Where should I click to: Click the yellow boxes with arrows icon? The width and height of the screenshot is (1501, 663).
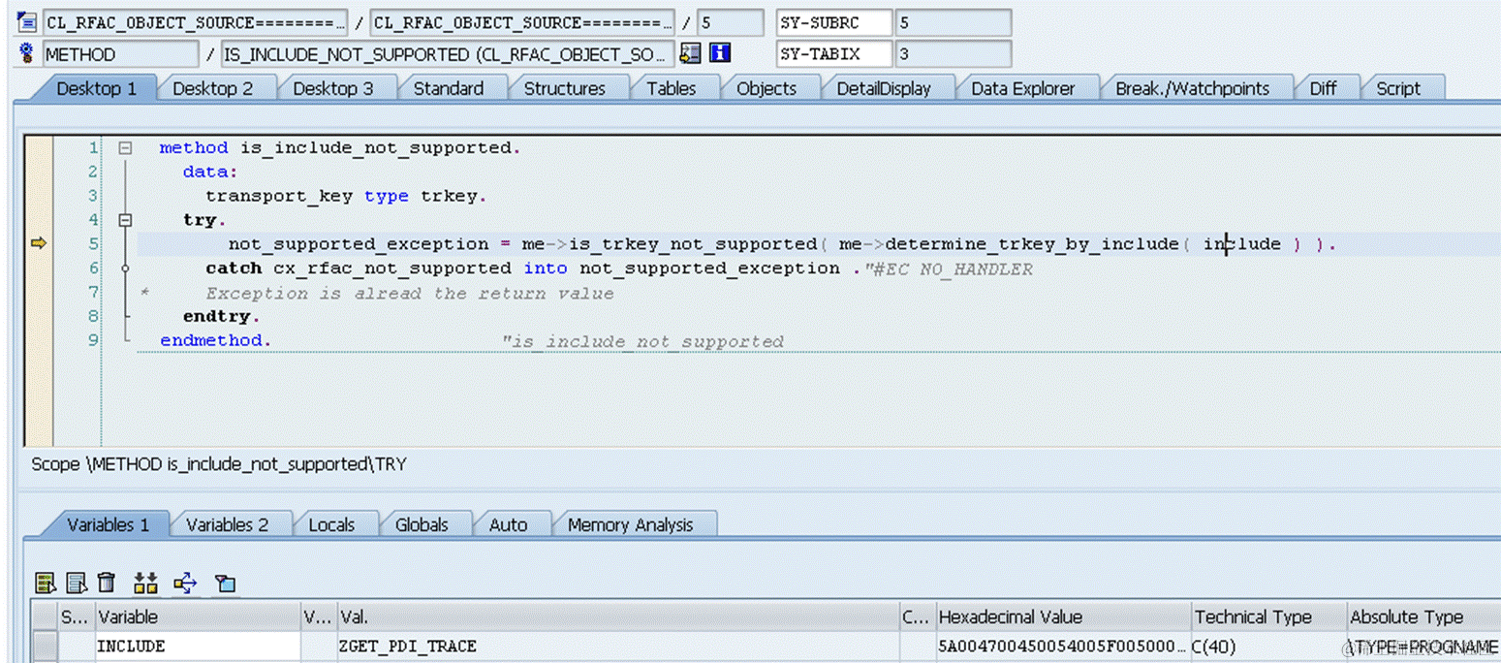coord(145,583)
